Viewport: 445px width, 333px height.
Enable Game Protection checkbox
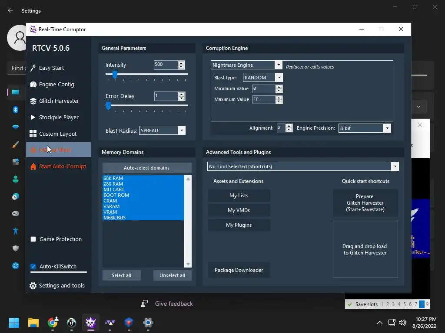33,239
